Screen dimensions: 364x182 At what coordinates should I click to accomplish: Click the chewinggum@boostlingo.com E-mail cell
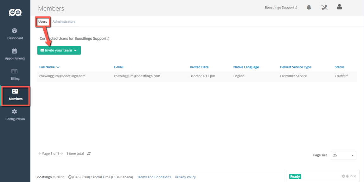coord(137,76)
